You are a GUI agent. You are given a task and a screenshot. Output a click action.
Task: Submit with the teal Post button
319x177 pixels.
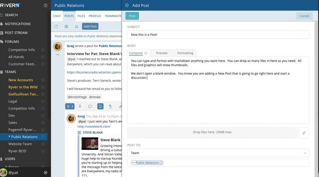(x=132, y=16)
